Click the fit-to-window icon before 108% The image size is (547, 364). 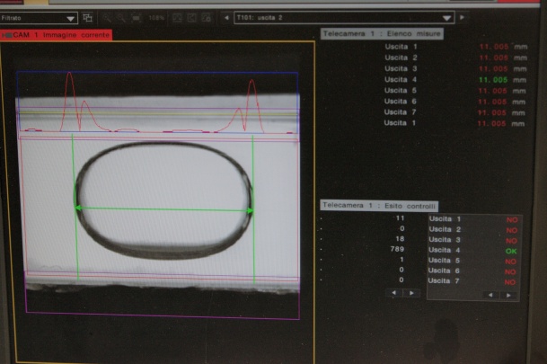[x=136, y=18]
